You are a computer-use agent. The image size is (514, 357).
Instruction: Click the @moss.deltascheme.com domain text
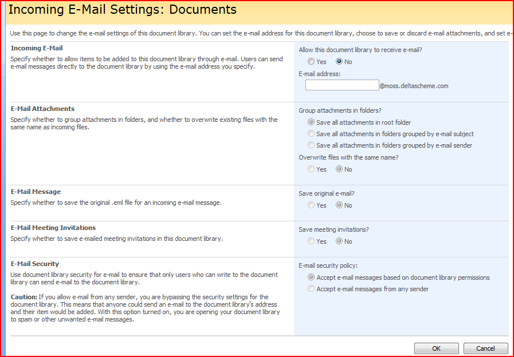pyautogui.click(x=414, y=86)
